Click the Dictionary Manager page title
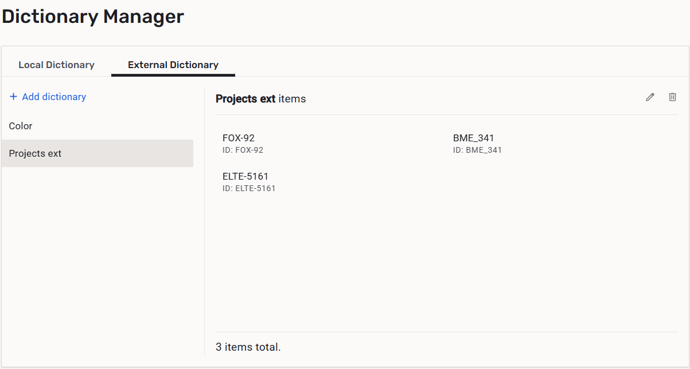 point(93,17)
